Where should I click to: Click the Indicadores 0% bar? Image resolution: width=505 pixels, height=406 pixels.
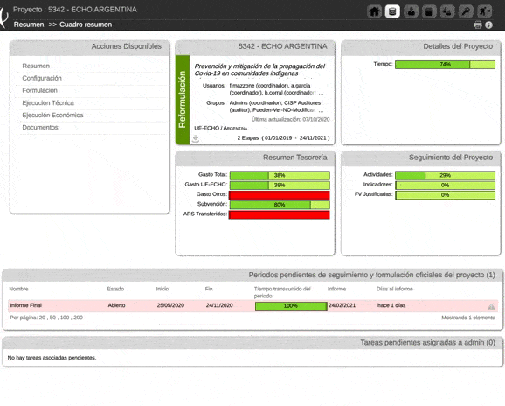445,185
